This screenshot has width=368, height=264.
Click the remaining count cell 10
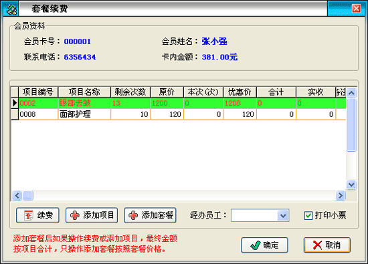point(130,114)
